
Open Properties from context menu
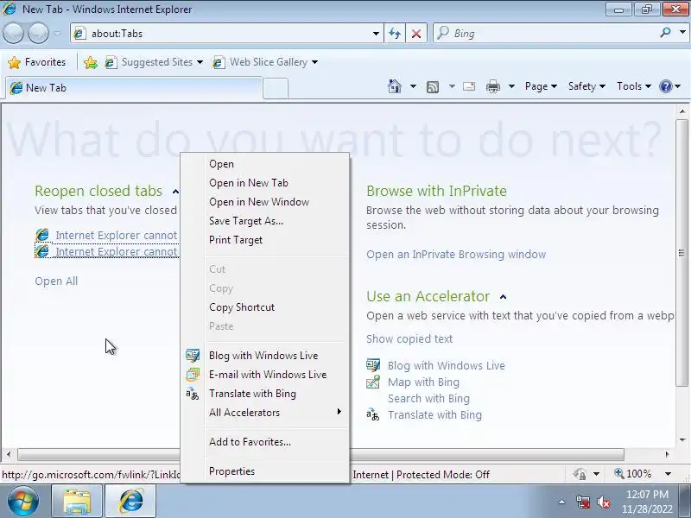(x=276, y=471)
